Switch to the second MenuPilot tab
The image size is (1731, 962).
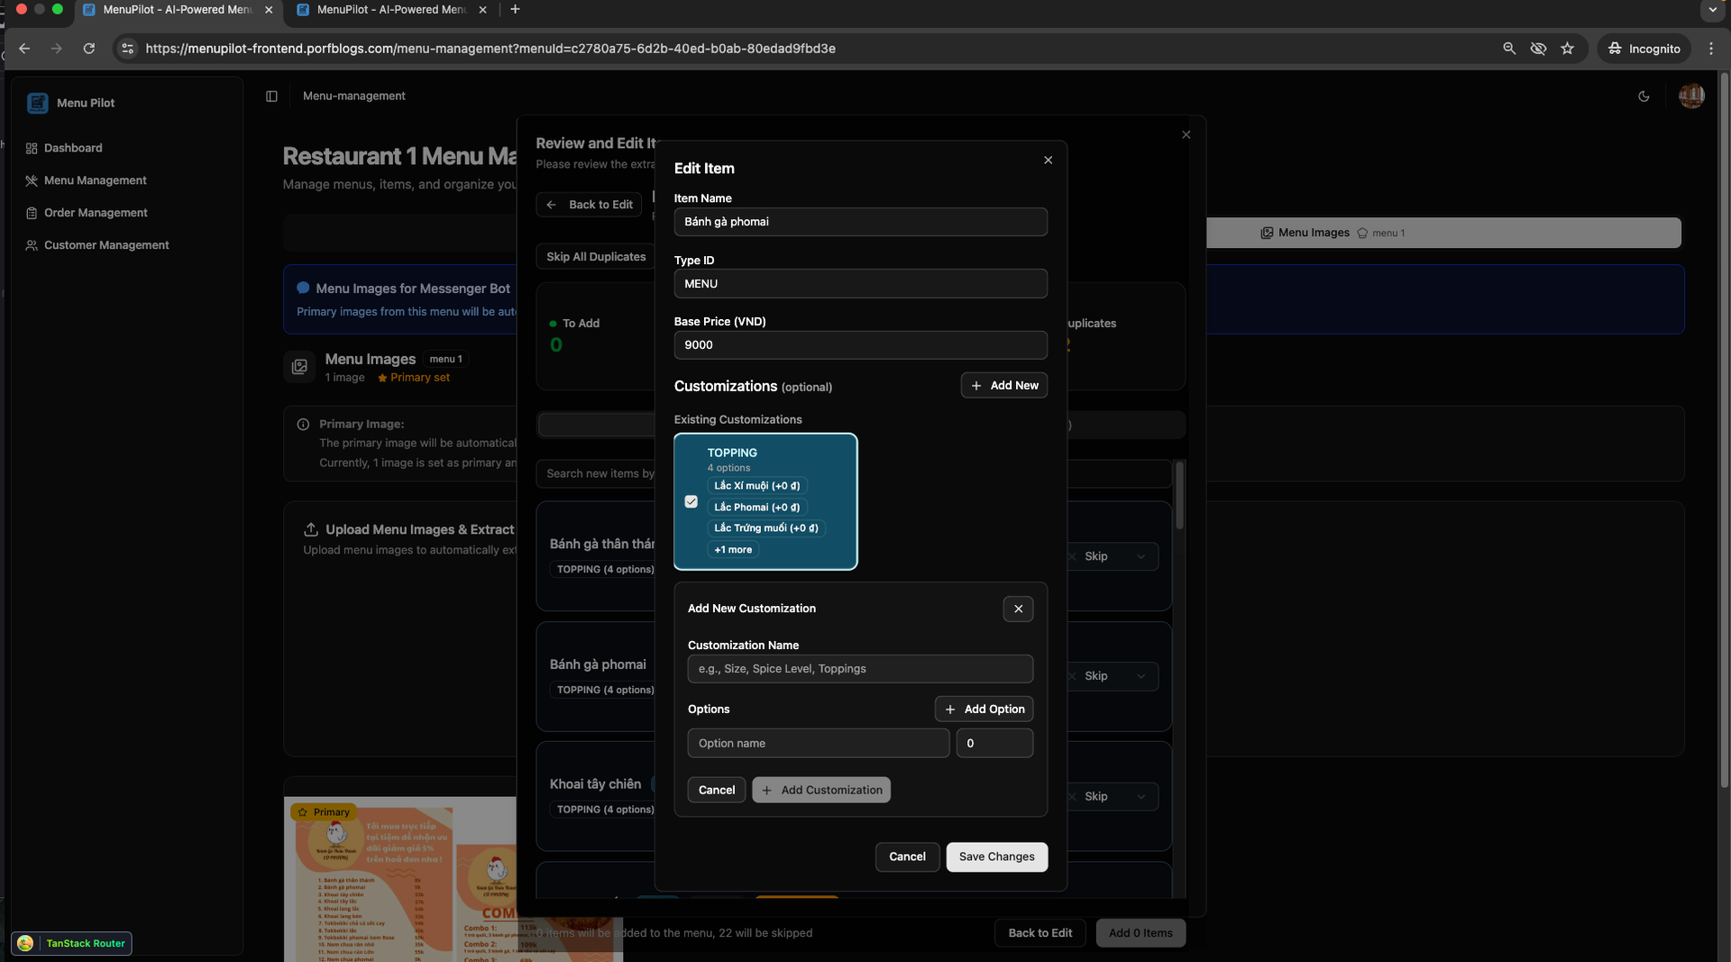(391, 10)
